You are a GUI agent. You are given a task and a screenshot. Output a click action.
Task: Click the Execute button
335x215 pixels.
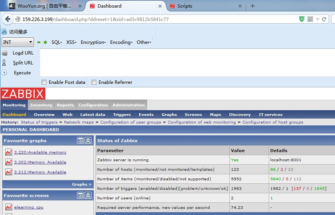[x=22, y=73]
